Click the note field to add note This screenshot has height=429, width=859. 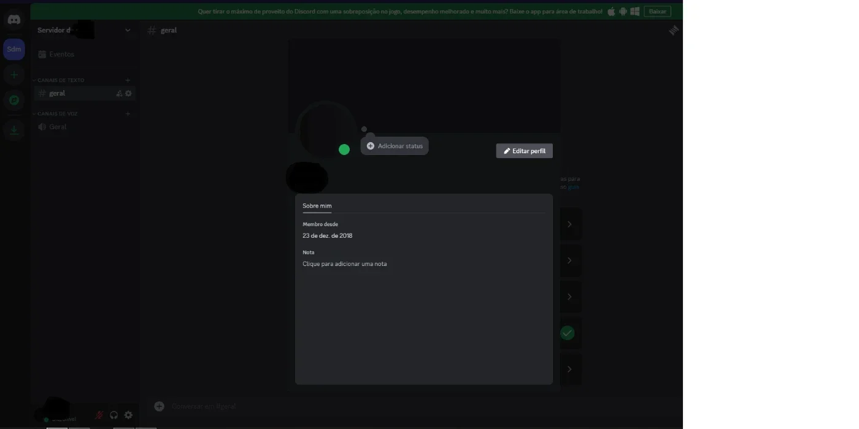345,264
